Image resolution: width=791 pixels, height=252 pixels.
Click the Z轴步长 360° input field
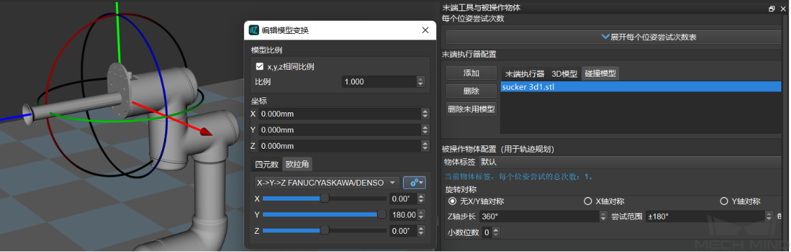point(538,216)
